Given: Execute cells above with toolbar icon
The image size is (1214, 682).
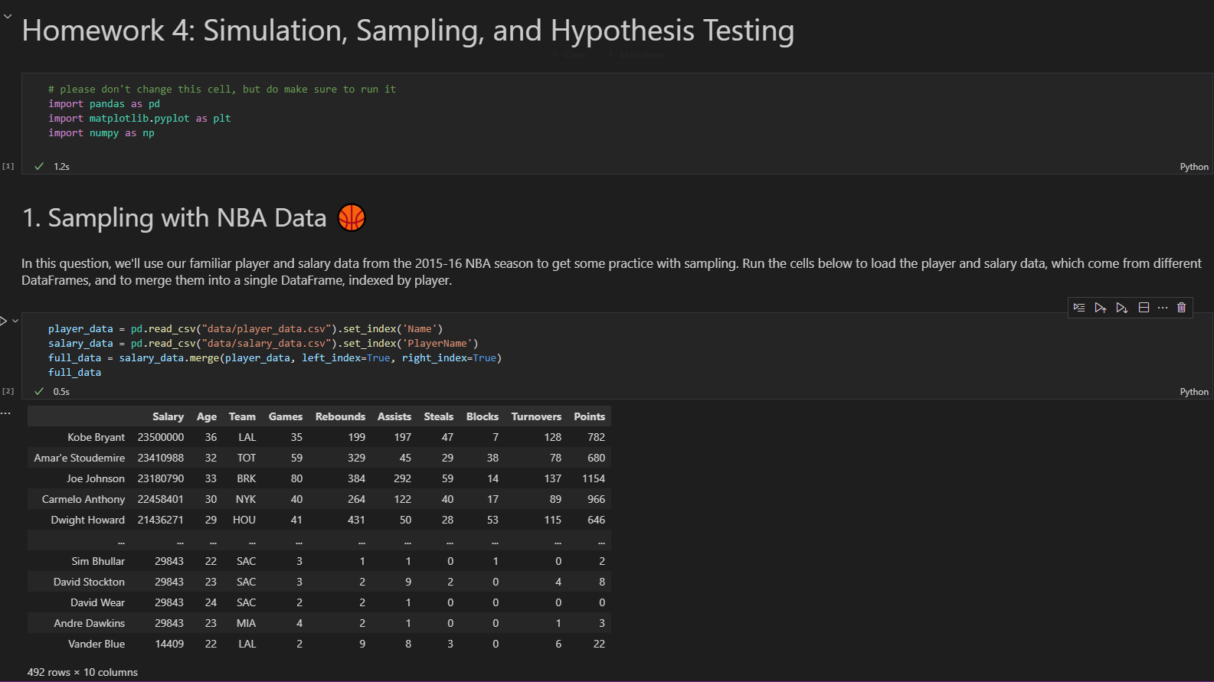Looking at the screenshot, I should [1101, 308].
